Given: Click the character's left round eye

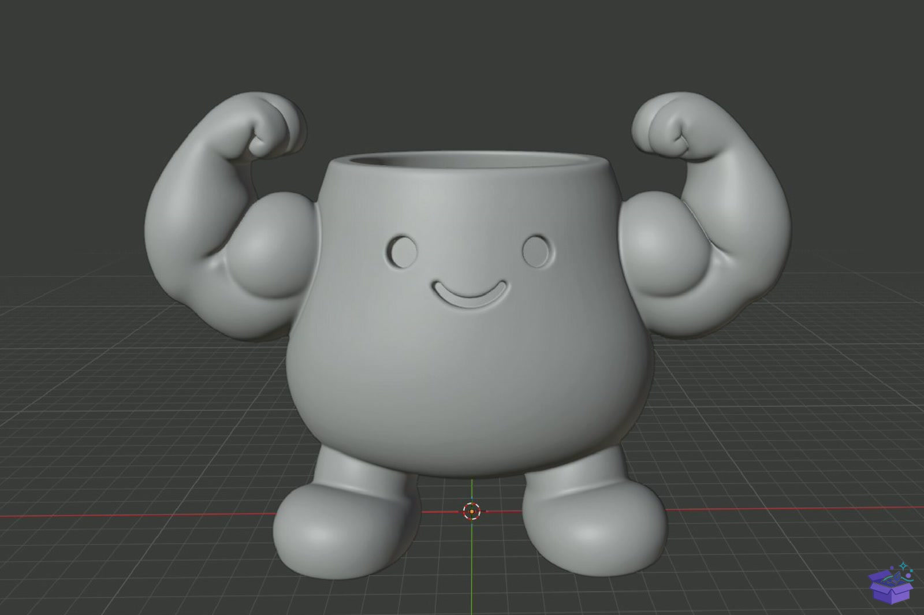Looking at the screenshot, I should pos(403,252).
